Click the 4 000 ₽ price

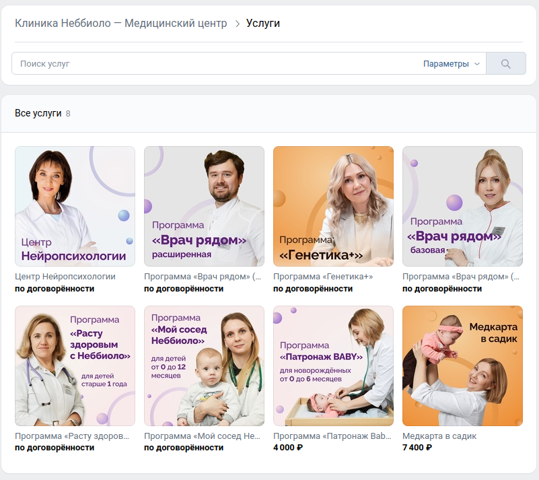pos(288,447)
